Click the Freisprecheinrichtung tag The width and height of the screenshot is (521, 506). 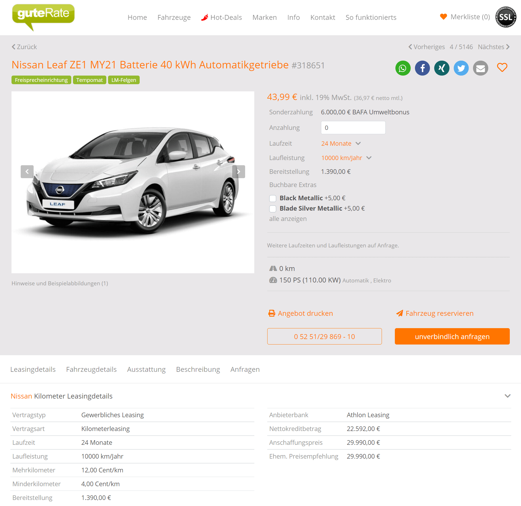41,80
